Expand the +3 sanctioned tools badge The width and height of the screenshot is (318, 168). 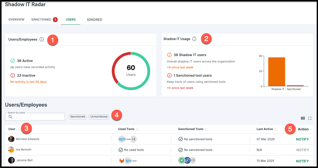point(193,161)
